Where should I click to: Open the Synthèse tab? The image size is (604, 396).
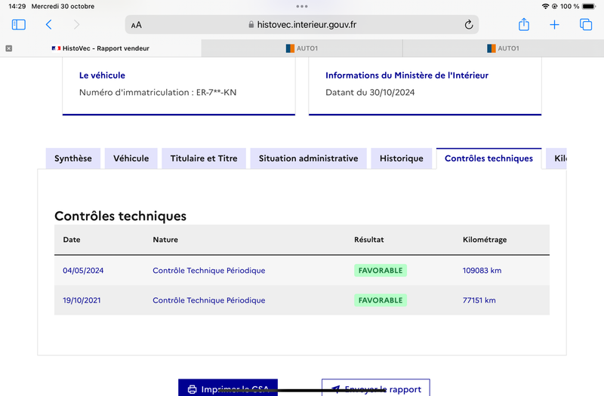pos(73,158)
